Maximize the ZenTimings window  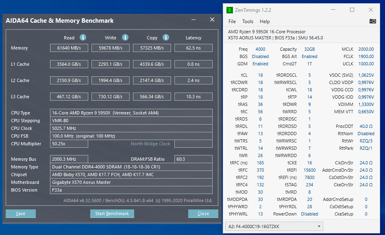pos(352,10)
